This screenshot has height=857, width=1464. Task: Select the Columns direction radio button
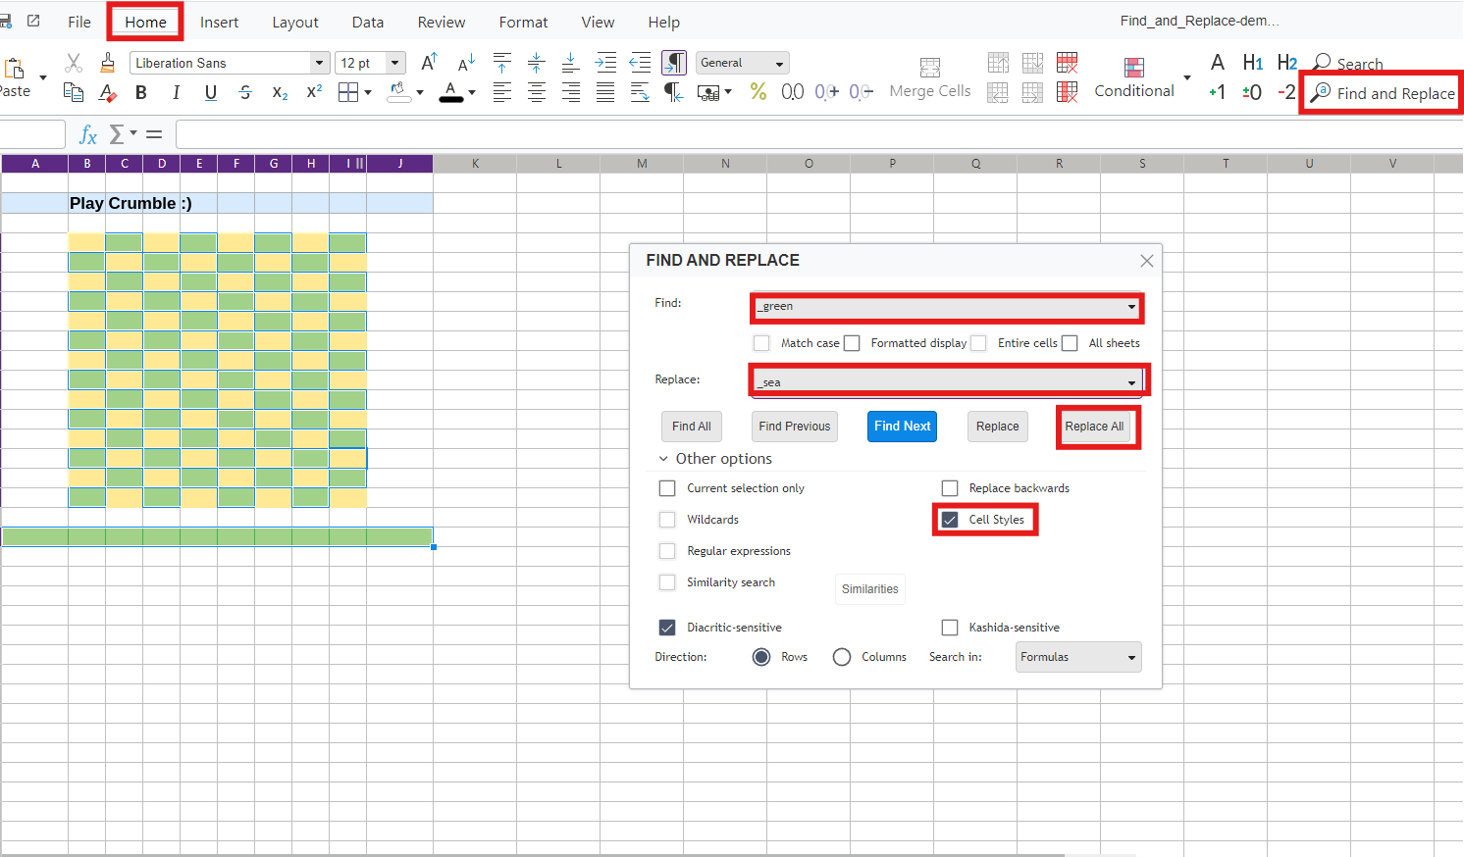point(842,657)
